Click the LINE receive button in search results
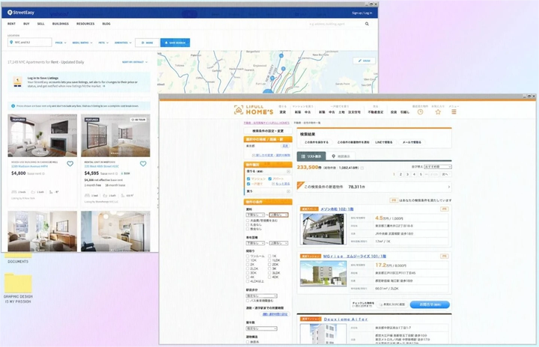This screenshot has width=539, height=347. click(x=383, y=142)
